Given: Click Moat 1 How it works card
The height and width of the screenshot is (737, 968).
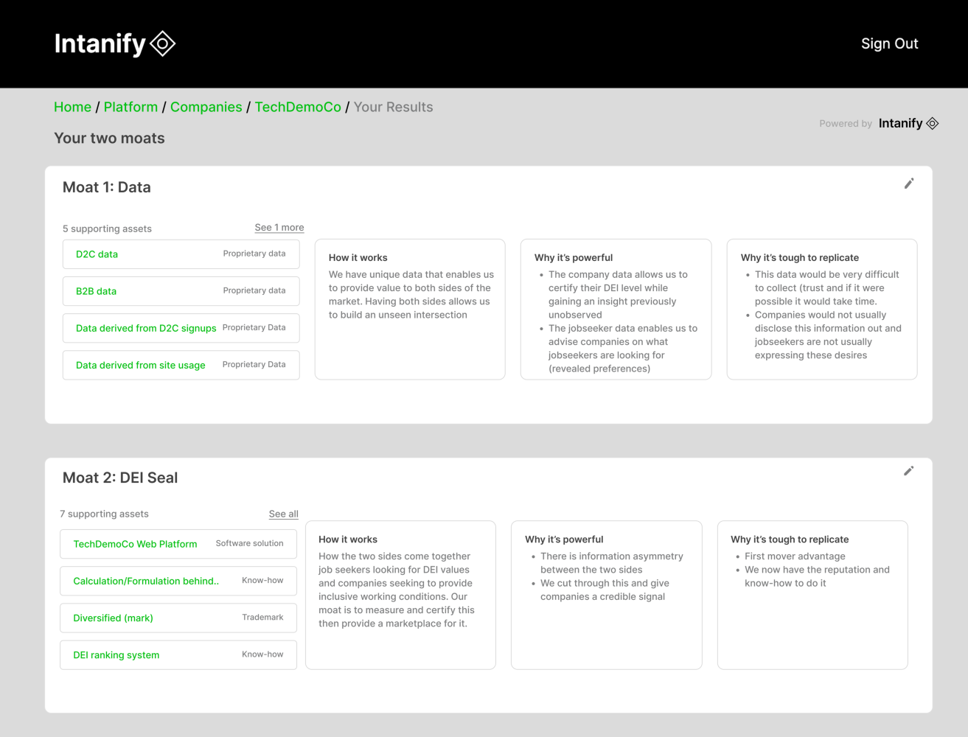Looking at the screenshot, I should (x=410, y=309).
